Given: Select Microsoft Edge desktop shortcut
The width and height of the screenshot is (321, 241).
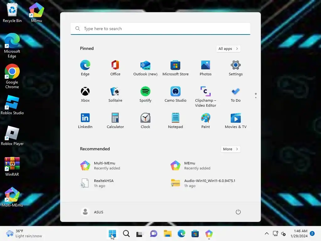Looking at the screenshot, I should tap(12, 46).
